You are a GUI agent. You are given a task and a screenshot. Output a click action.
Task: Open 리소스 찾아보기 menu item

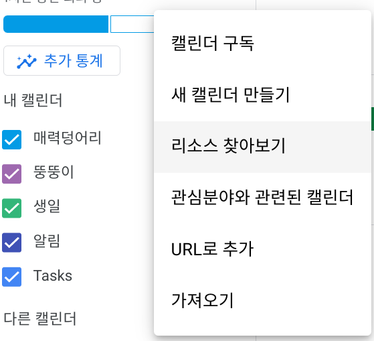click(x=263, y=147)
